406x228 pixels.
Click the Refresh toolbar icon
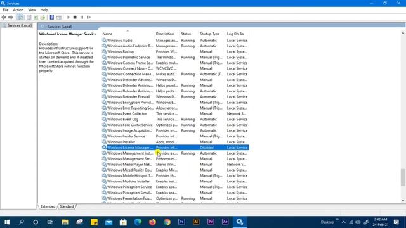(x=36, y=17)
